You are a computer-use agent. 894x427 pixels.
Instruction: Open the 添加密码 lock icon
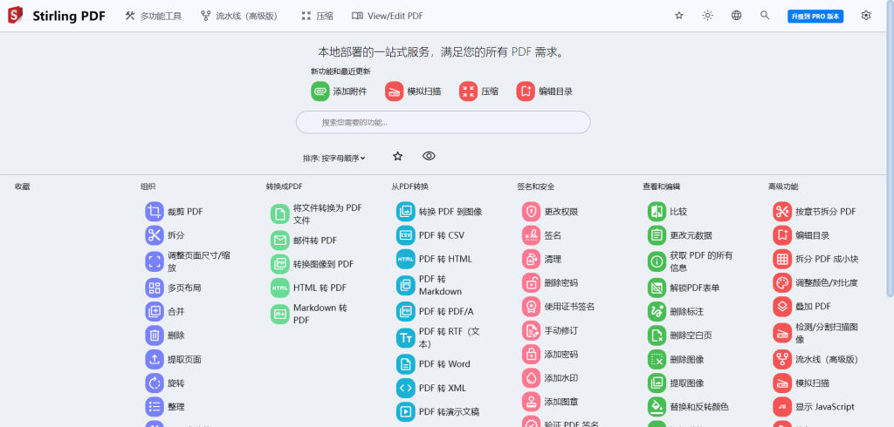532,354
